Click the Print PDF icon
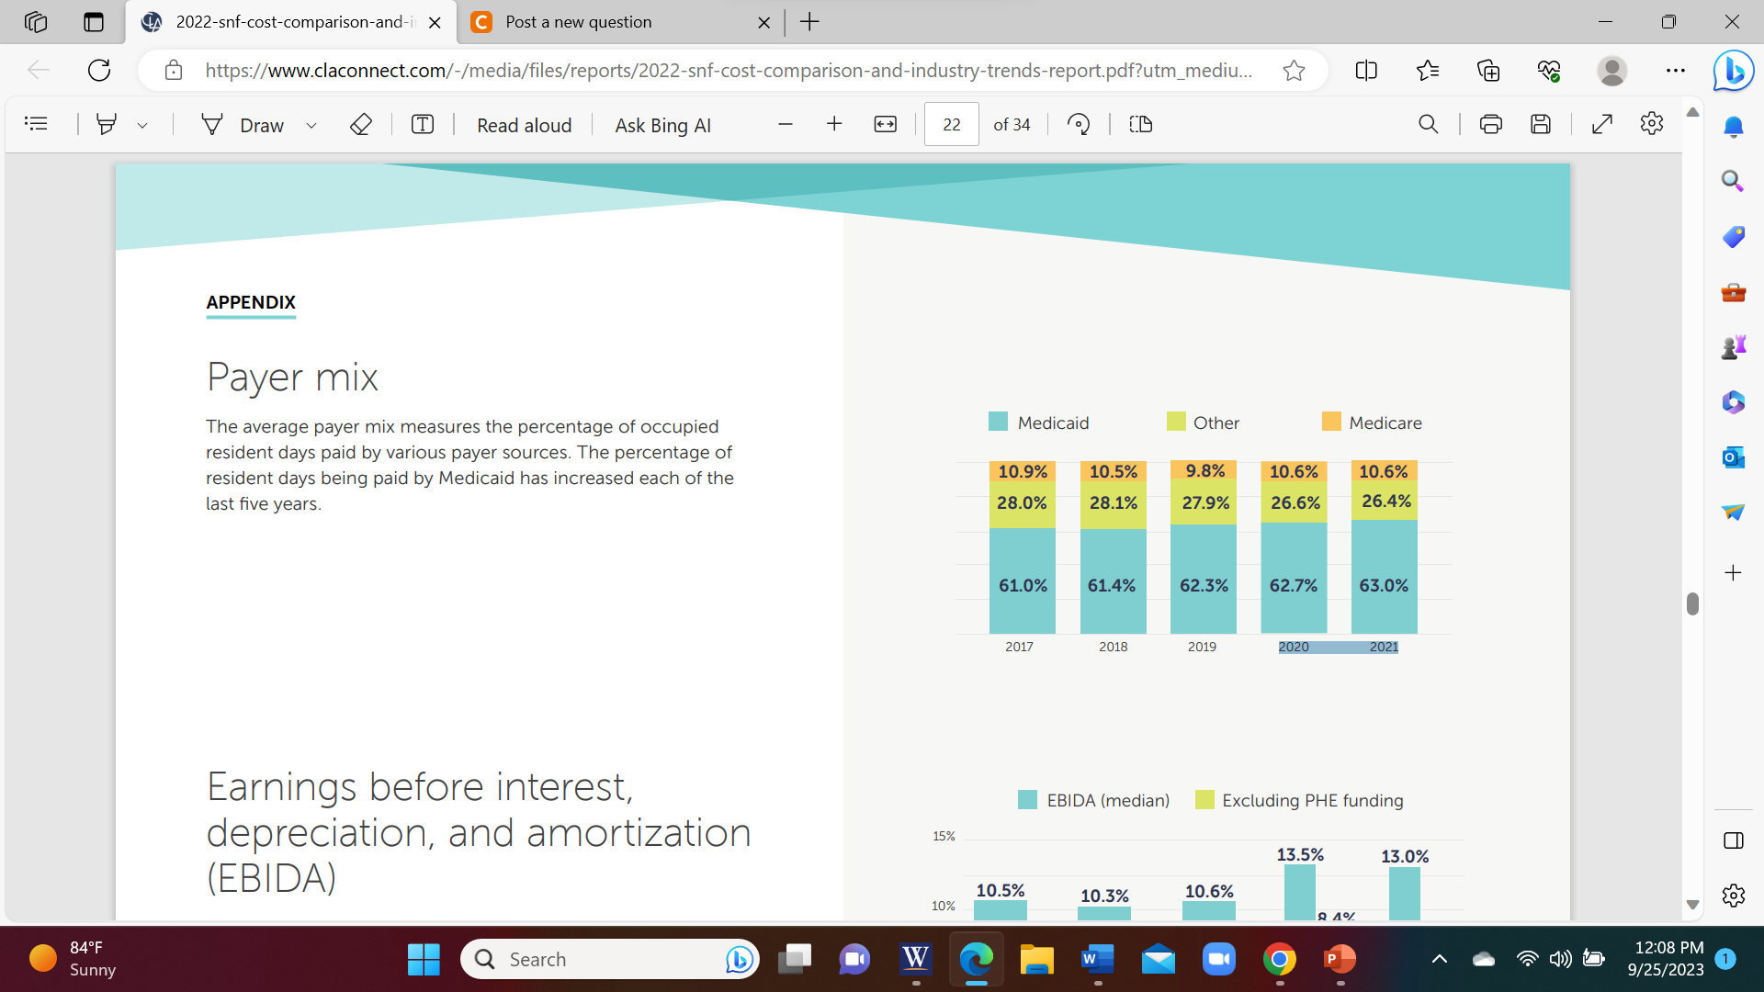Viewport: 1764px width, 992px height. [1490, 124]
